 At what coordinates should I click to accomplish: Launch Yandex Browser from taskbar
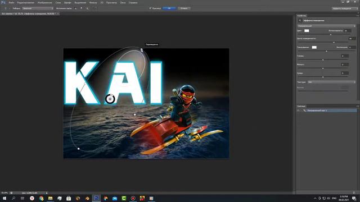(32, 198)
